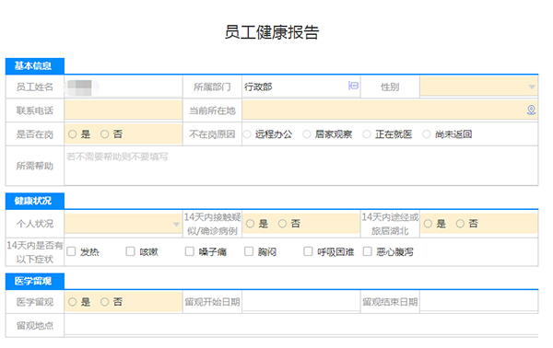The image size is (553, 348).
Task: Click the 联系电话 input field
Action: click(x=124, y=110)
